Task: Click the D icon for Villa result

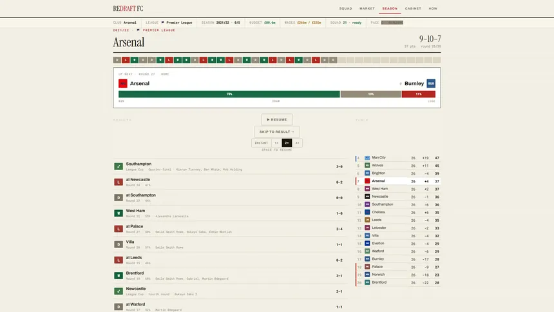Action: point(119,244)
